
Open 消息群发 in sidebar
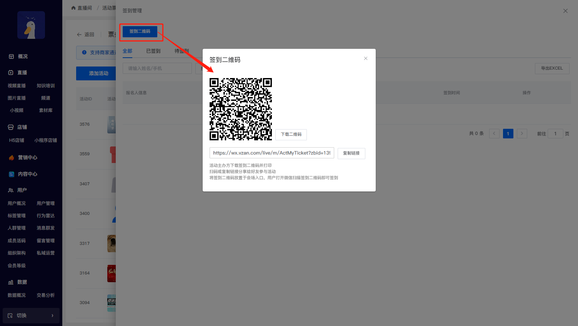click(46, 228)
